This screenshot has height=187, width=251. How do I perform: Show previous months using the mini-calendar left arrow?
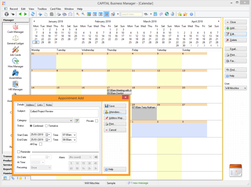coord(34,21)
